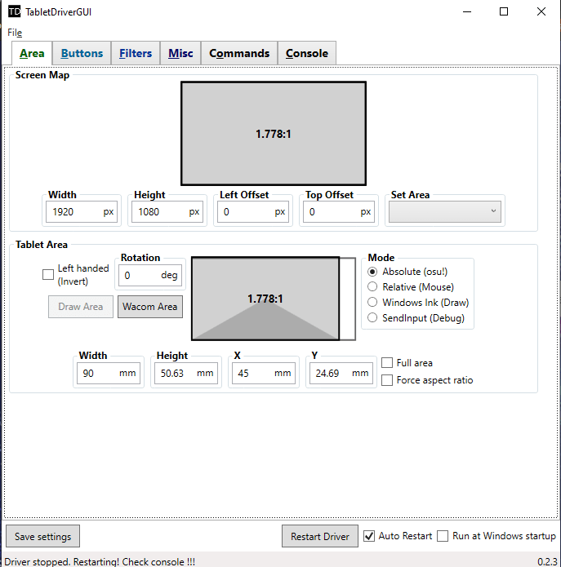This screenshot has height=567, width=561.
Task: Open the File menu
Action: tap(15, 33)
